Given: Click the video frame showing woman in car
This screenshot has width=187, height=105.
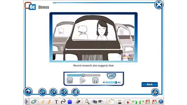Looking at the screenshot, I should pyautogui.click(x=93, y=37).
